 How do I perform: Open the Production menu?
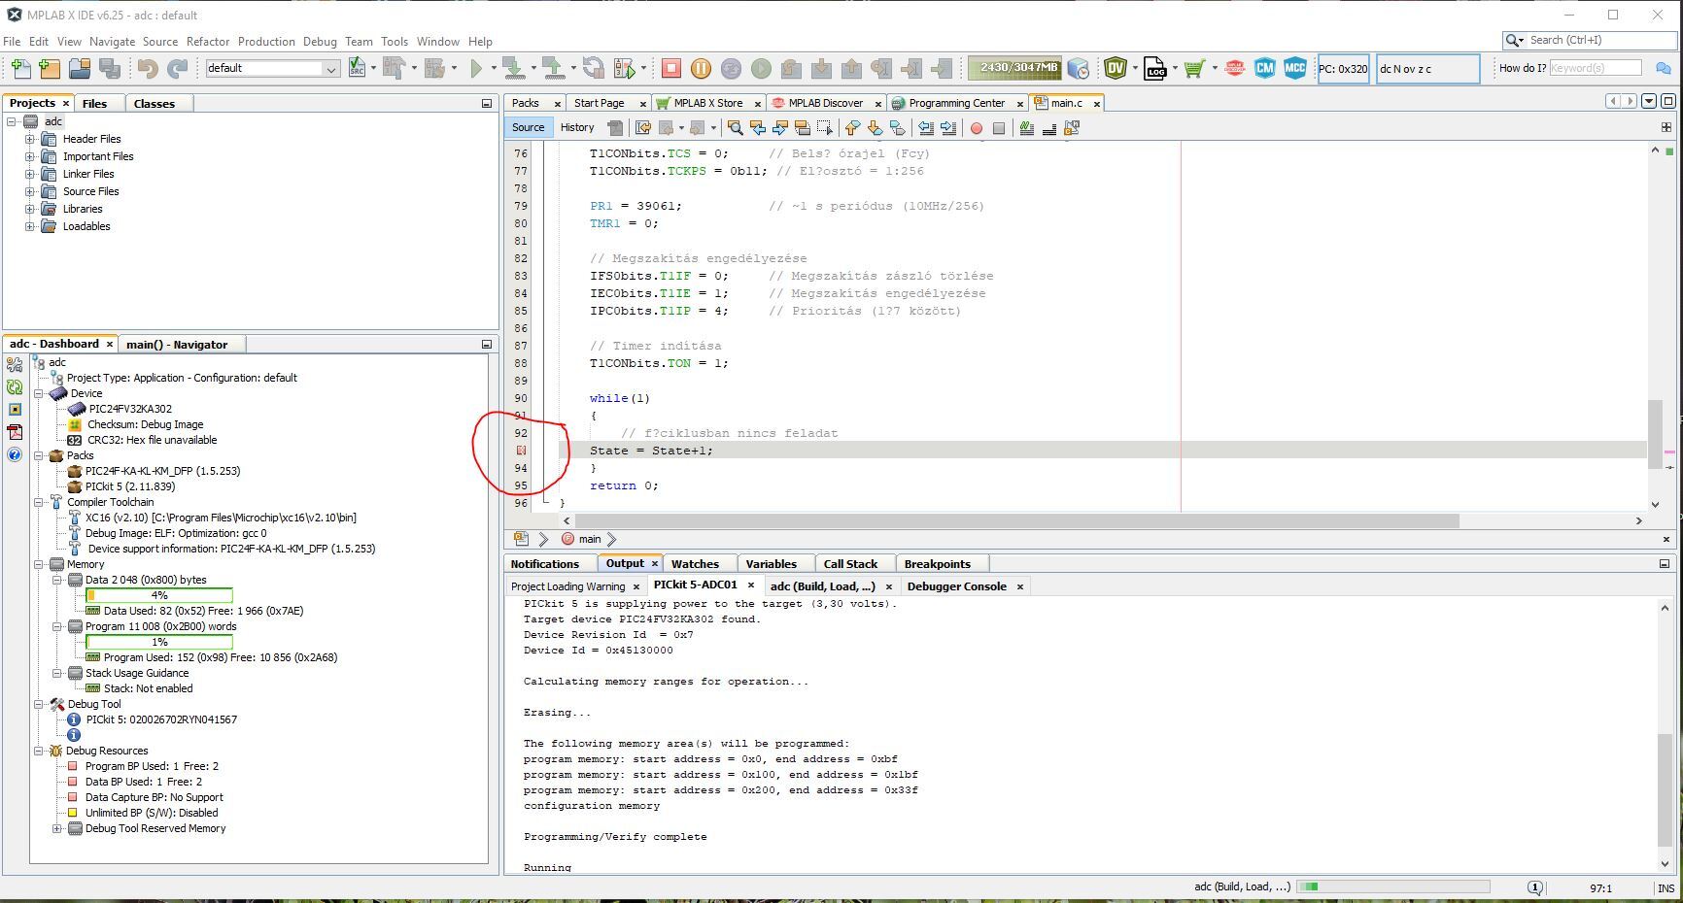pyautogui.click(x=266, y=42)
